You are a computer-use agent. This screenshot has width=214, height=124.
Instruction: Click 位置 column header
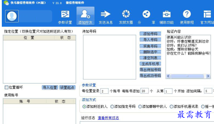coord(29,38)
